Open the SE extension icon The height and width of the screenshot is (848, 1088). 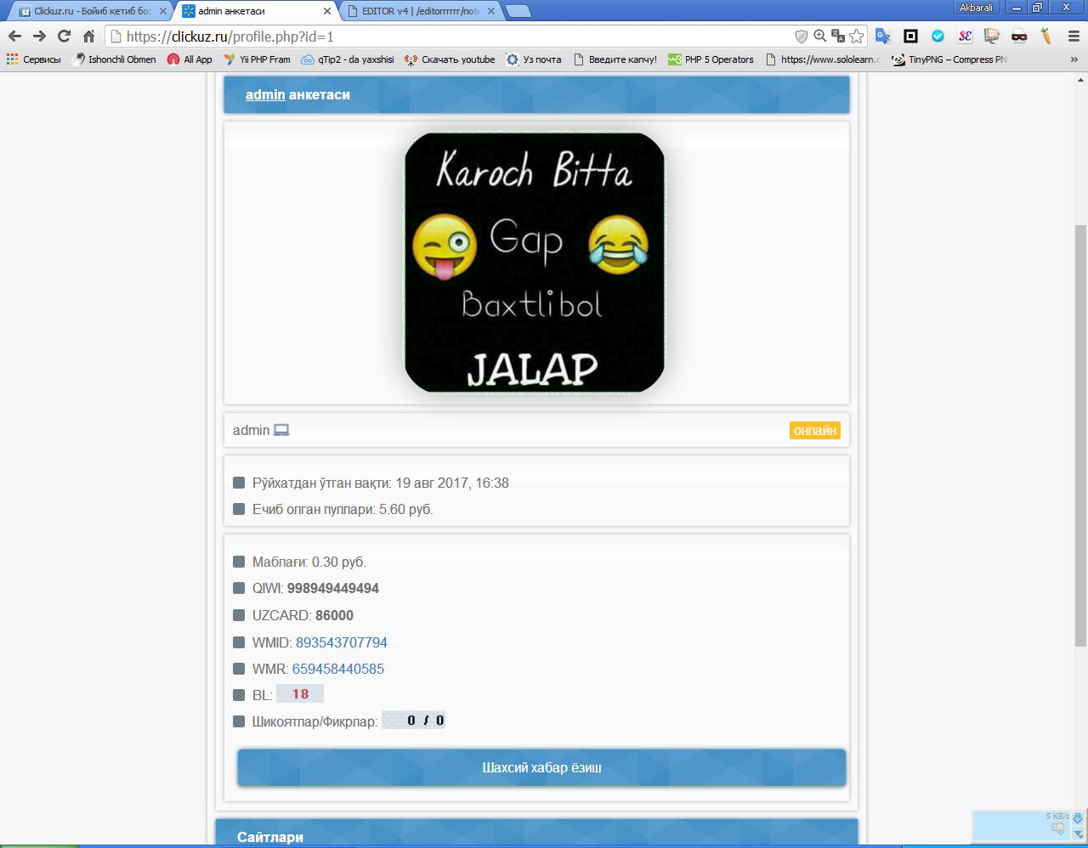[x=965, y=36]
